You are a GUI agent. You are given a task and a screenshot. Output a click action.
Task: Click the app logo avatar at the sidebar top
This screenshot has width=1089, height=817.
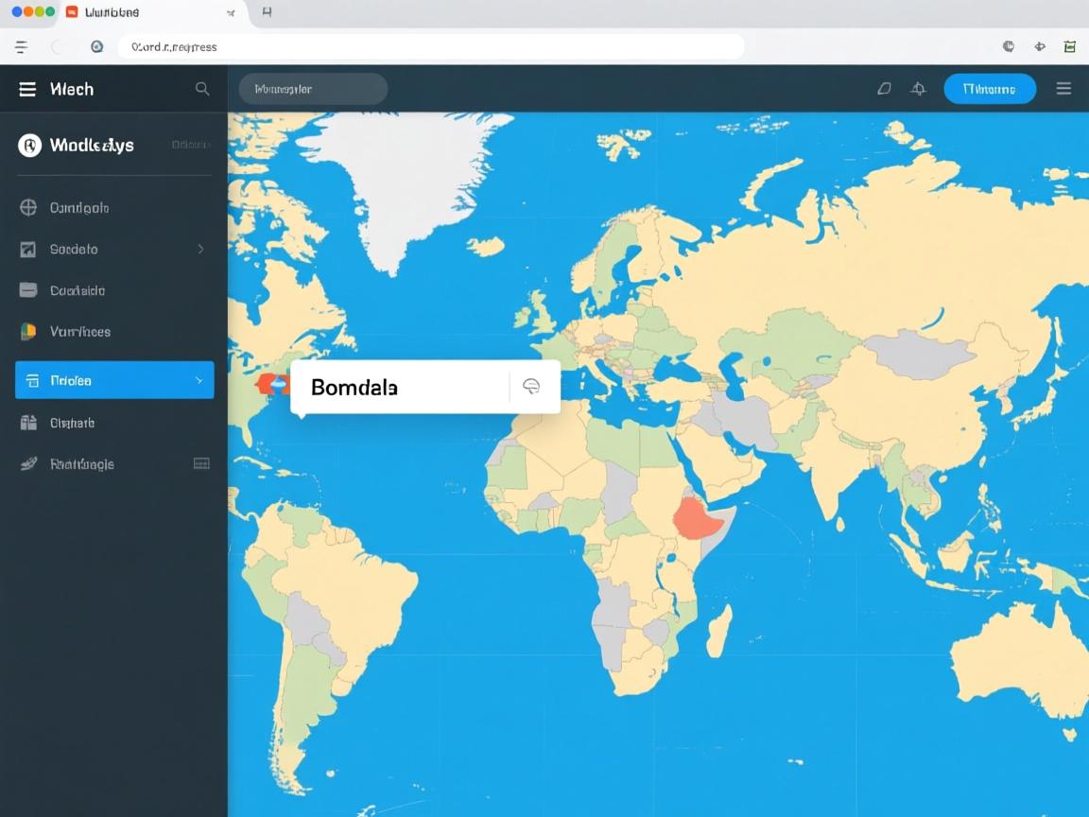28,145
